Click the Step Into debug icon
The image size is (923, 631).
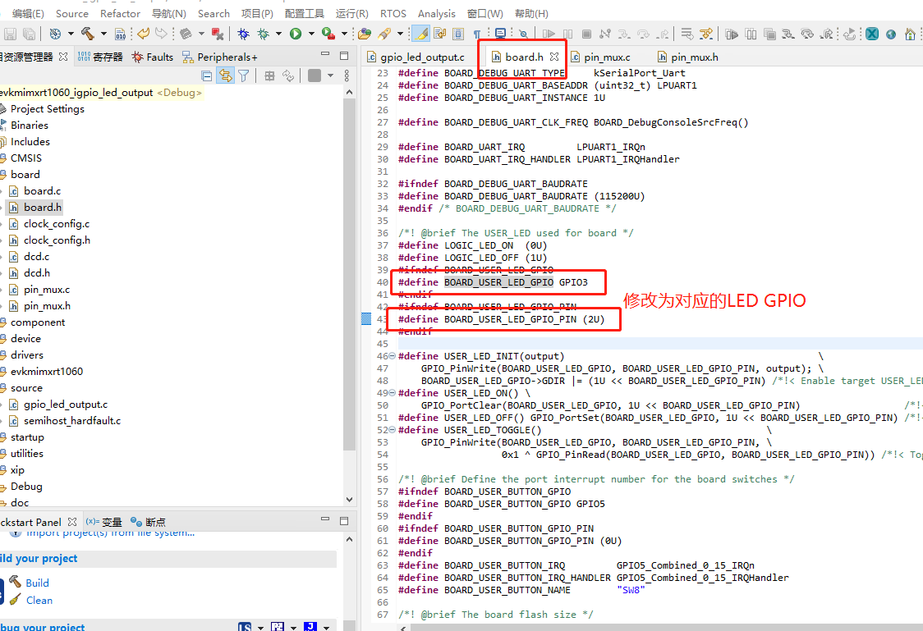(624, 34)
